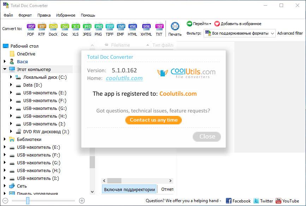The image size is (306, 206).
Task: Select XHTML conversion icon
Action: click(x=146, y=27)
